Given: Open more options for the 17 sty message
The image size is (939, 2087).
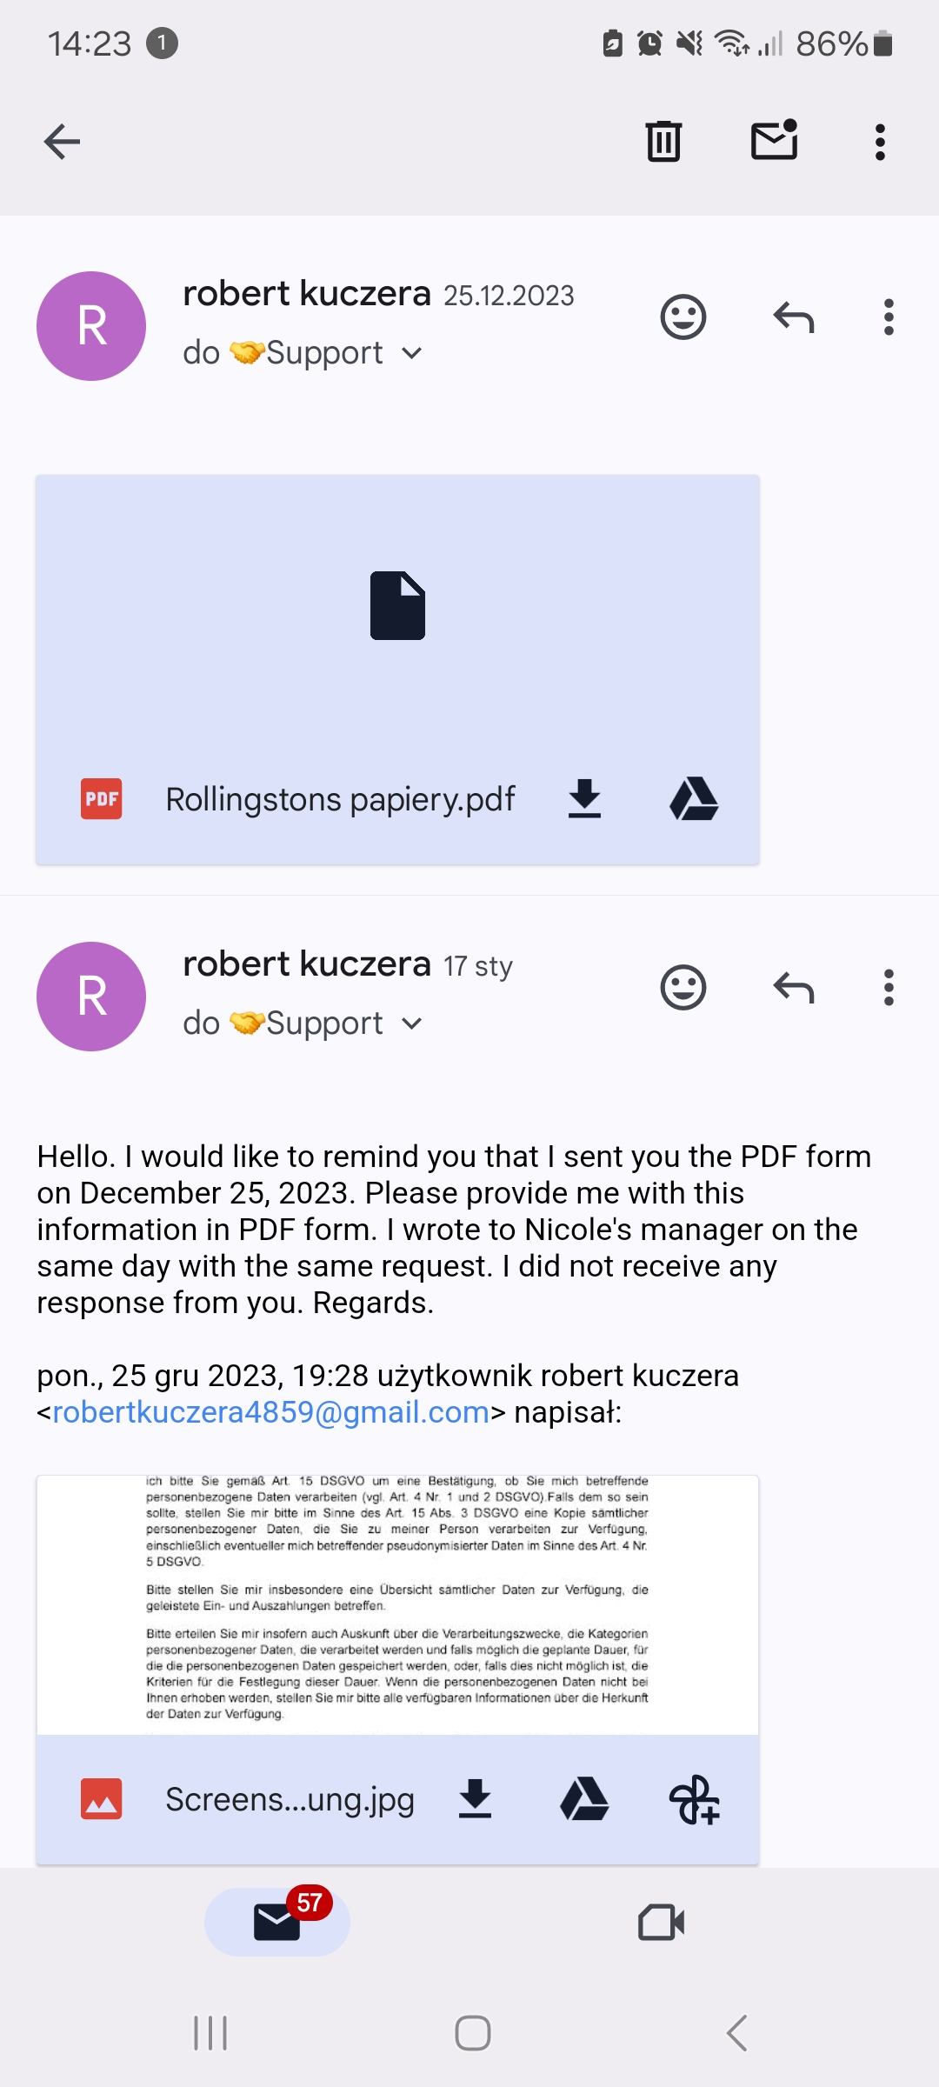Looking at the screenshot, I should (888, 988).
